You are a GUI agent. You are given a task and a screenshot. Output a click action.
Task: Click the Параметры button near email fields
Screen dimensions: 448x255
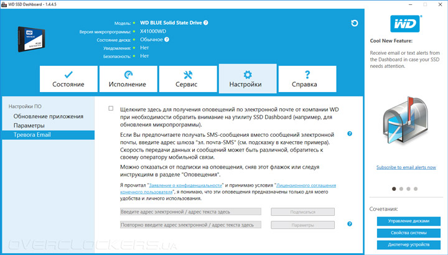pos(303,225)
